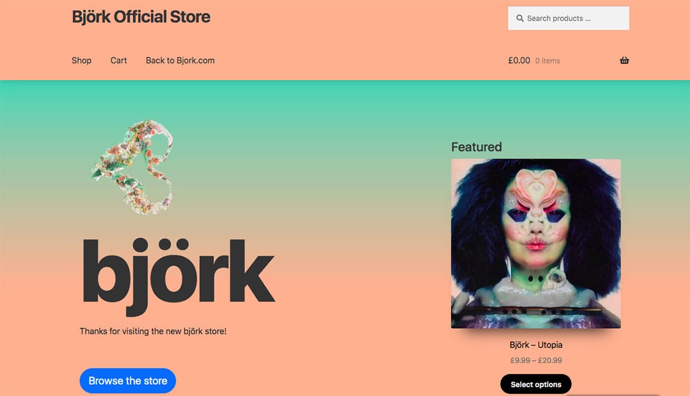The height and width of the screenshot is (396, 690).
Task: Go to the Cart page
Action: point(119,61)
